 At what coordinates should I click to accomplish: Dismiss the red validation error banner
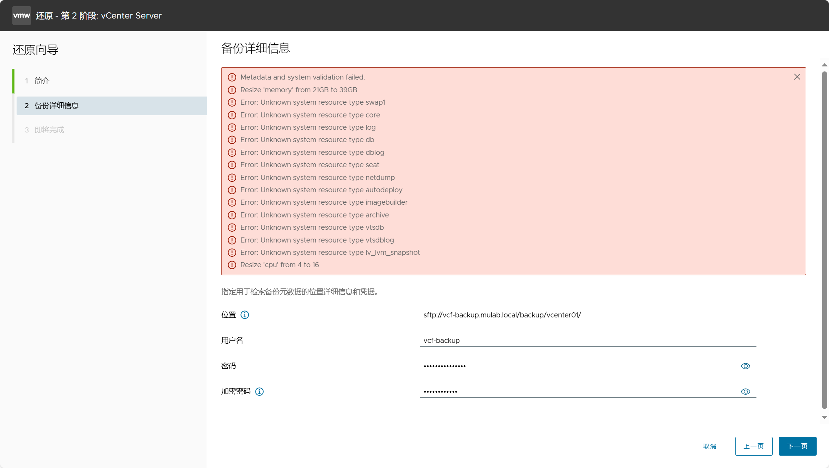[x=797, y=77]
